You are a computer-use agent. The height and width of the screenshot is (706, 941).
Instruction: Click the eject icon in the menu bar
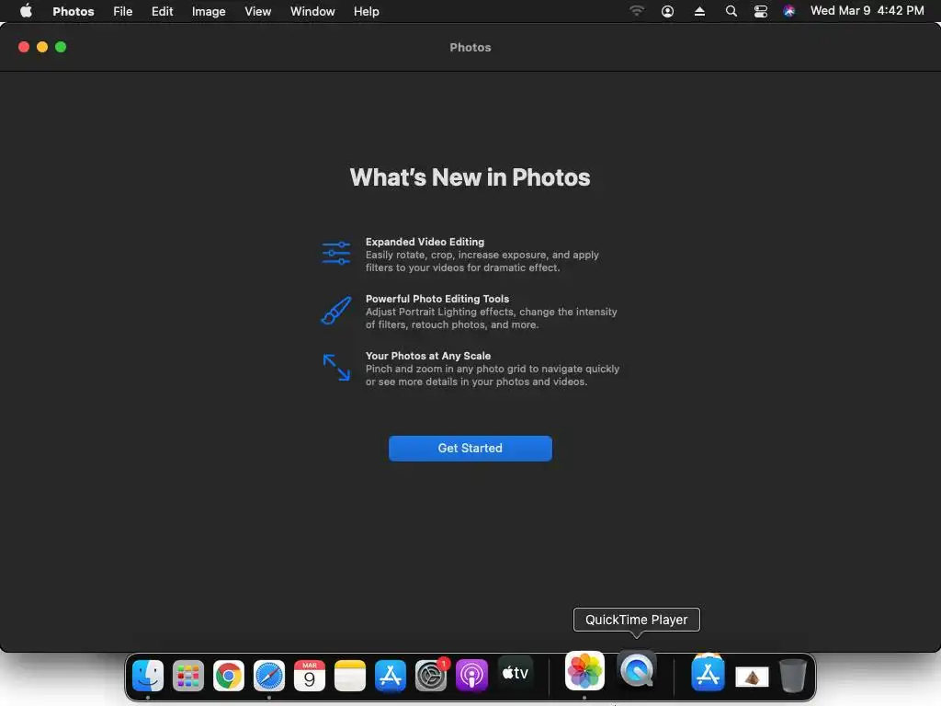click(699, 11)
